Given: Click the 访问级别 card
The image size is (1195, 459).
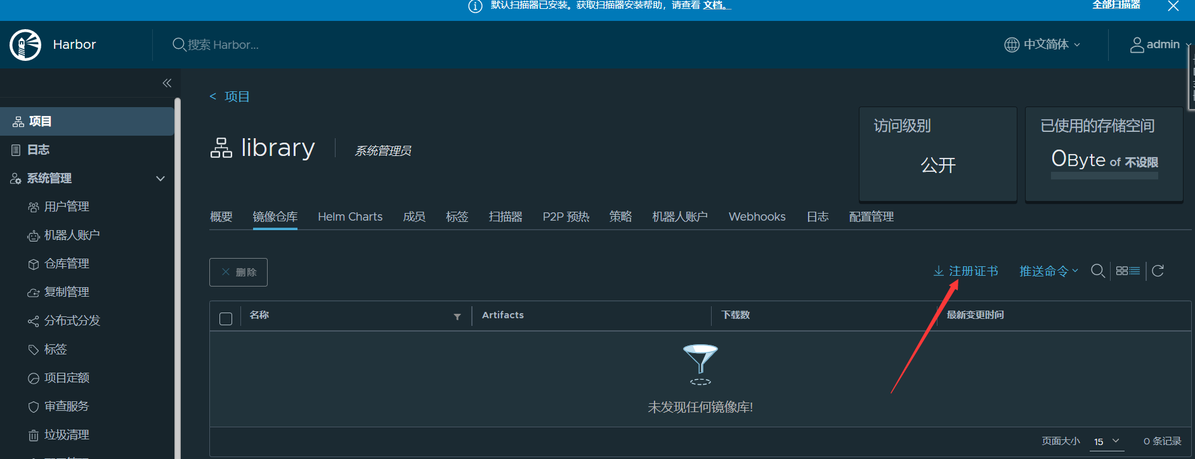Looking at the screenshot, I should (937, 154).
